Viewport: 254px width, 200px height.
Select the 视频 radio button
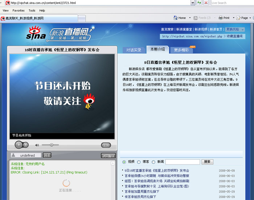click(x=124, y=162)
